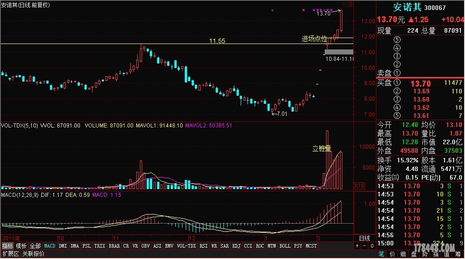Click the 指标 indicator tab
The width and height of the screenshot is (465, 259).
pyautogui.click(x=8, y=246)
